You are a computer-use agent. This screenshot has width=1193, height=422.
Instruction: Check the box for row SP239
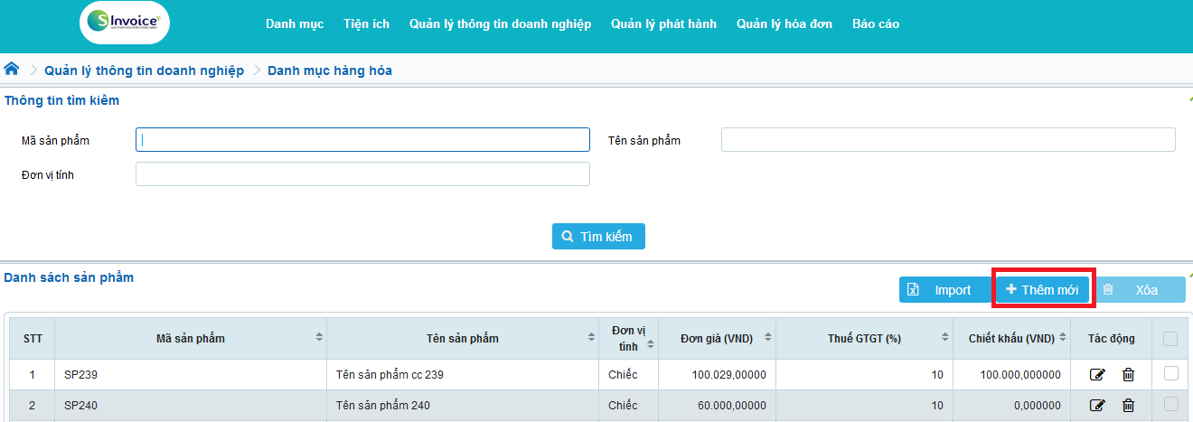tap(1171, 373)
